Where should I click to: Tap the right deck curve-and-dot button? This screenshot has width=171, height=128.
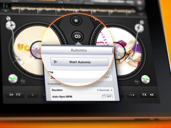(131, 95)
